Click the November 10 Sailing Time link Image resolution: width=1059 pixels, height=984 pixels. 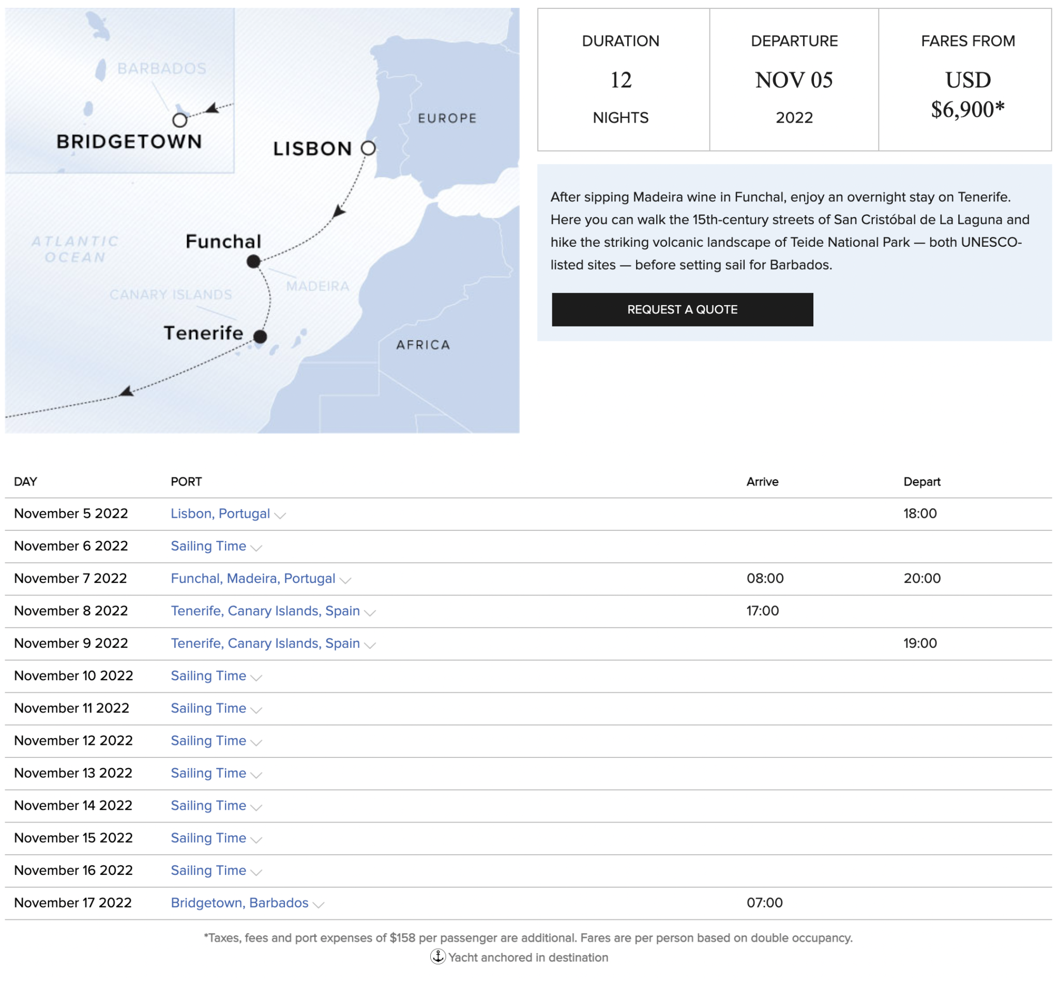208,676
